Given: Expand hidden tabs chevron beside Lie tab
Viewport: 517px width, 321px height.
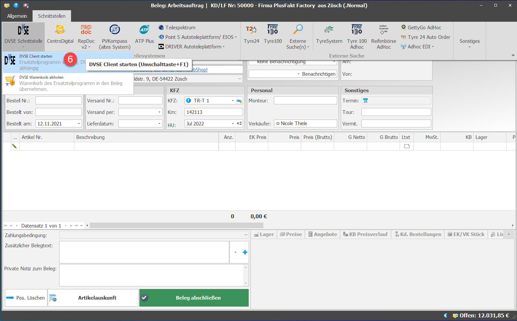Looking at the screenshot, I should pos(509,234).
